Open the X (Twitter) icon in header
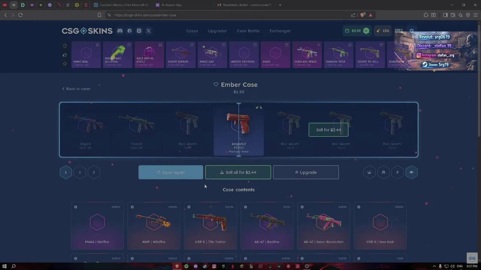The image size is (481, 270). pos(148,31)
